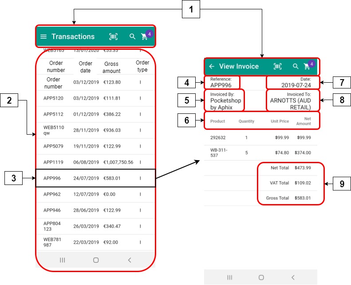Tap barcode scanner icon in Transactions header
Screen dimensions: 351x285
(x=114, y=37)
